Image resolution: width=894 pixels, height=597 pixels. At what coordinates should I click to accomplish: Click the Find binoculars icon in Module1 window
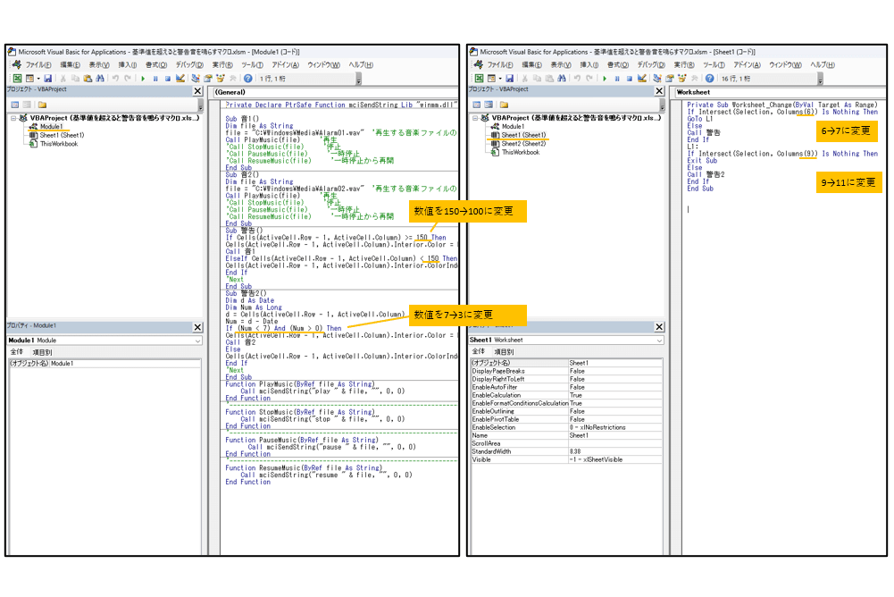click(100, 78)
